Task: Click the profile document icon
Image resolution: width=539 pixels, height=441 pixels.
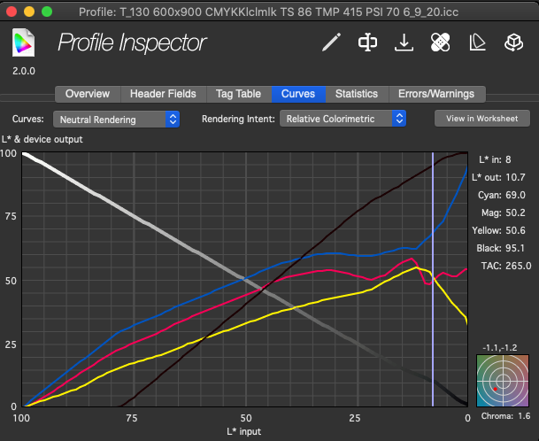Action: click(x=24, y=43)
